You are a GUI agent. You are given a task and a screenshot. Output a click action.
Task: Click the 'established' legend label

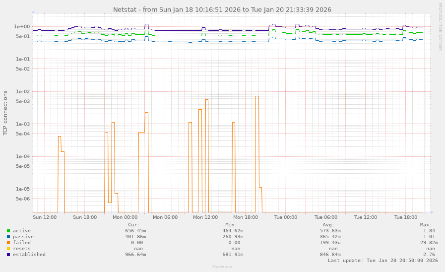tap(29, 255)
